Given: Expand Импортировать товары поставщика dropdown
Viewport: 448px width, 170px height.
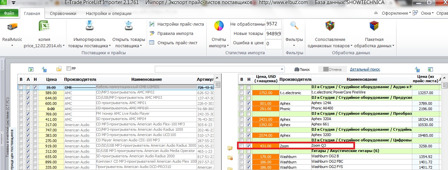Looking at the screenshot, I should (110, 46).
